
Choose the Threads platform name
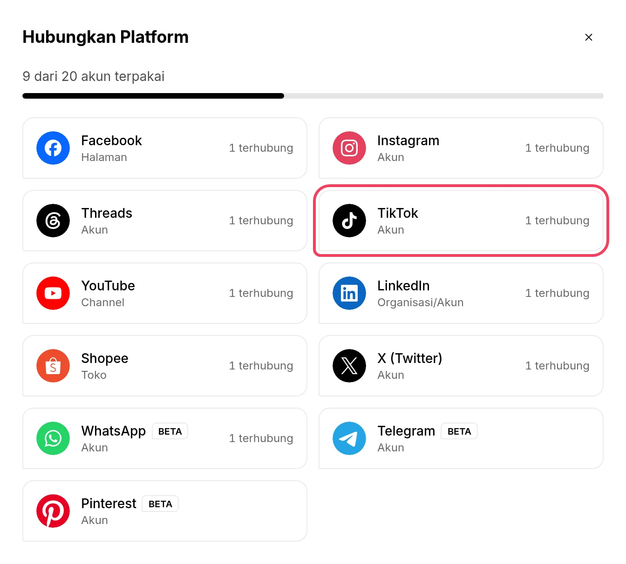[x=107, y=213]
